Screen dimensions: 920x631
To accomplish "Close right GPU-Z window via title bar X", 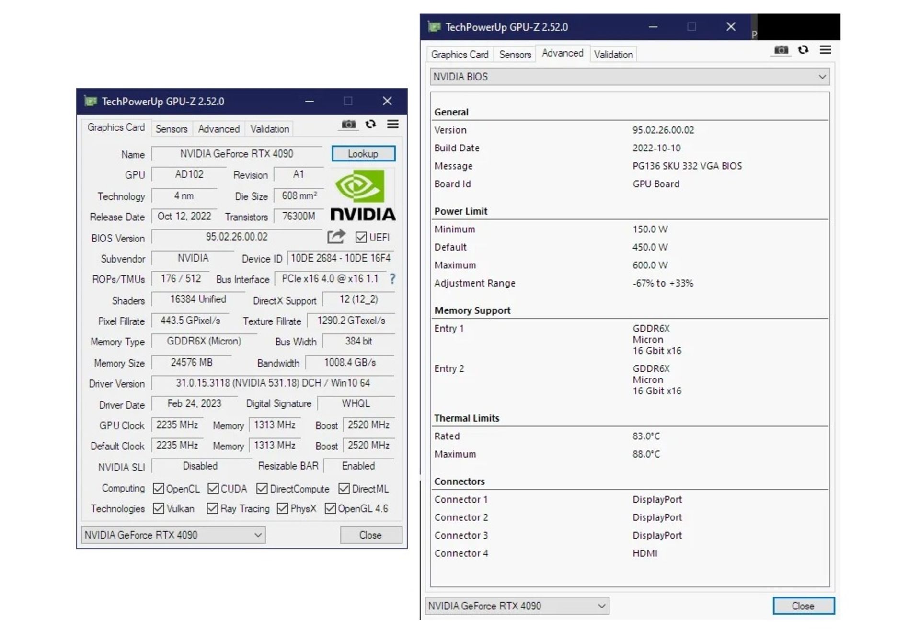I will pos(730,27).
